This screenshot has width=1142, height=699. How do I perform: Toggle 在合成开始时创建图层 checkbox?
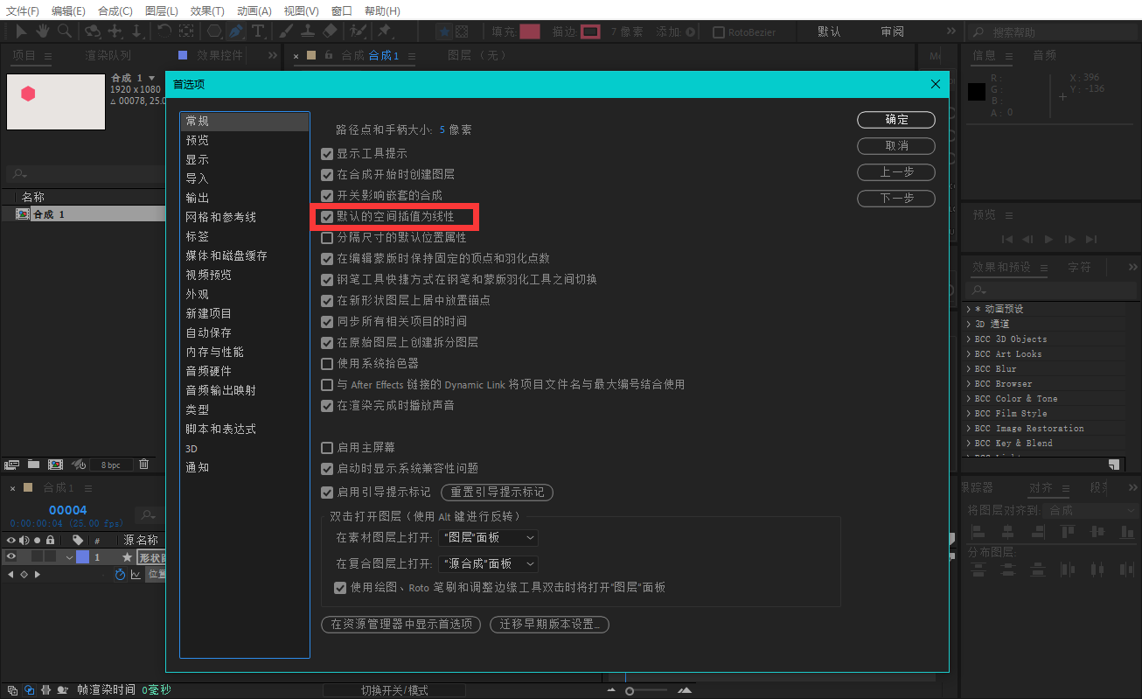pyautogui.click(x=327, y=175)
